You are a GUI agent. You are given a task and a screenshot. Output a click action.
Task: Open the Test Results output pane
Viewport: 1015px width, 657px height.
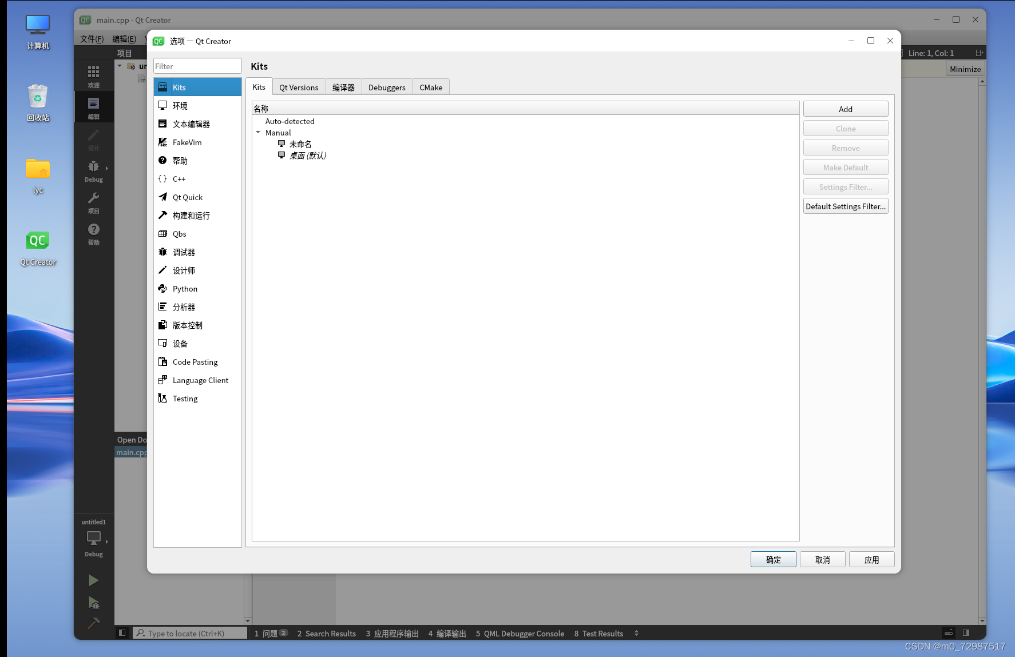pos(598,633)
